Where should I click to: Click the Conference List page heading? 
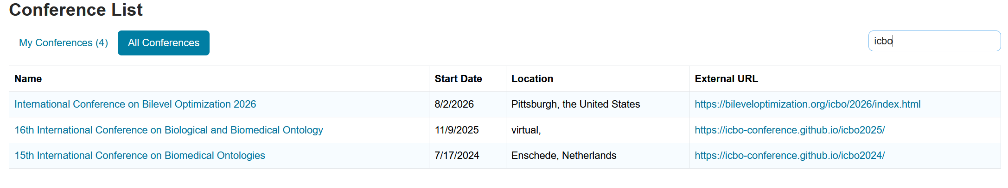(76, 10)
